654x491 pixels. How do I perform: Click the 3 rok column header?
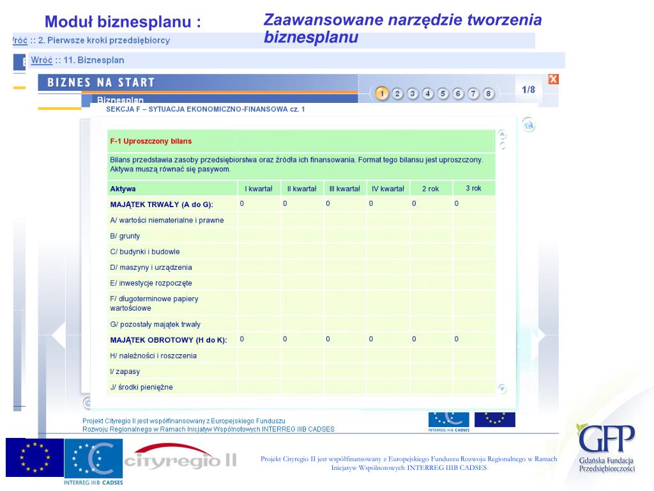pyautogui.click(x=474, y=189)
